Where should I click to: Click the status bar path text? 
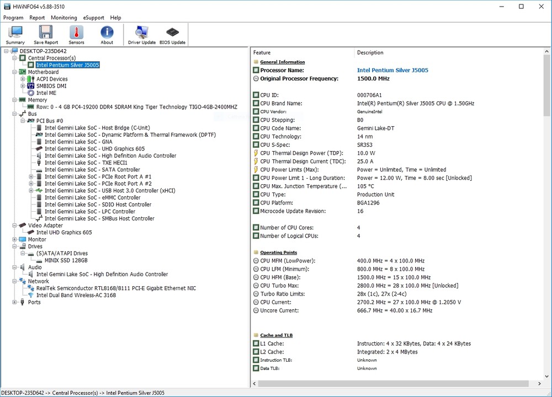tap(83, 393)
